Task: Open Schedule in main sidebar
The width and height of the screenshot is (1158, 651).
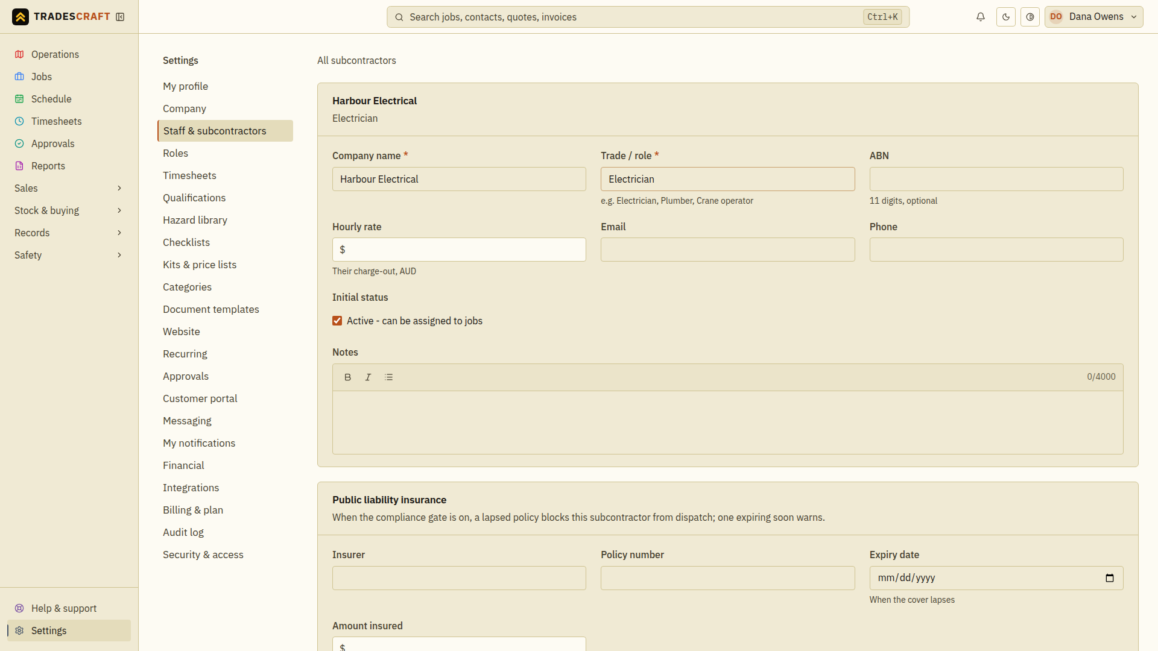Action: [x=69, y=99]
